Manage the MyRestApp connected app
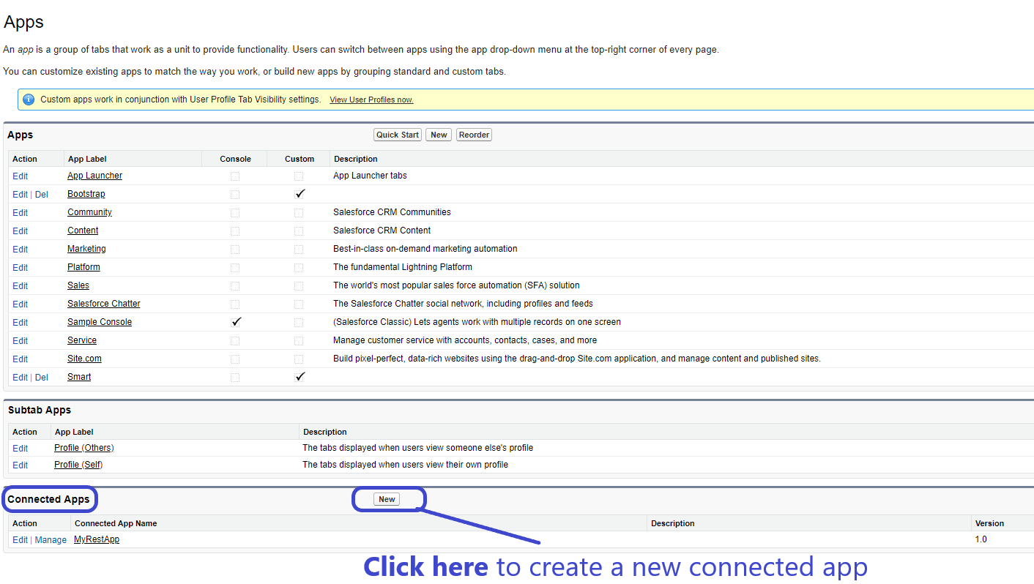The height and width of the screenshot is (584, 1034). pos(51,540)
